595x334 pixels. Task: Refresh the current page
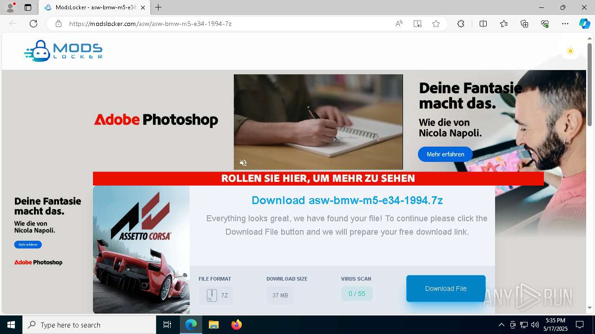(x=33, y=24)
